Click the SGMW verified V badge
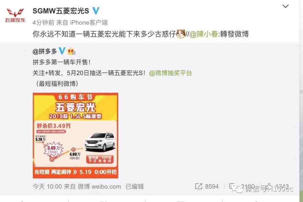Image resolution: width=303 pixels, height=202 pixels. coord(96,11)
